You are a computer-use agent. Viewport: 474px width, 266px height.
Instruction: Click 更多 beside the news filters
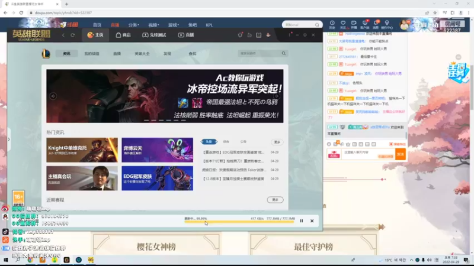[x=277, y=142]
